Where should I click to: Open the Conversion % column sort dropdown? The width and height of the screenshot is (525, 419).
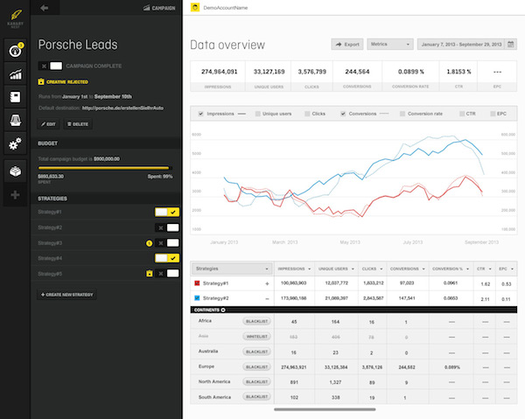[467, 269]
